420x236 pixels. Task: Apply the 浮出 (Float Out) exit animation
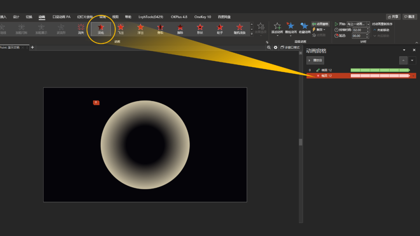pos(141,29)
